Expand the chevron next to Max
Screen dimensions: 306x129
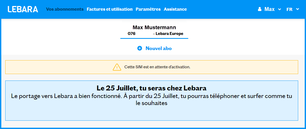pos(280,9)
